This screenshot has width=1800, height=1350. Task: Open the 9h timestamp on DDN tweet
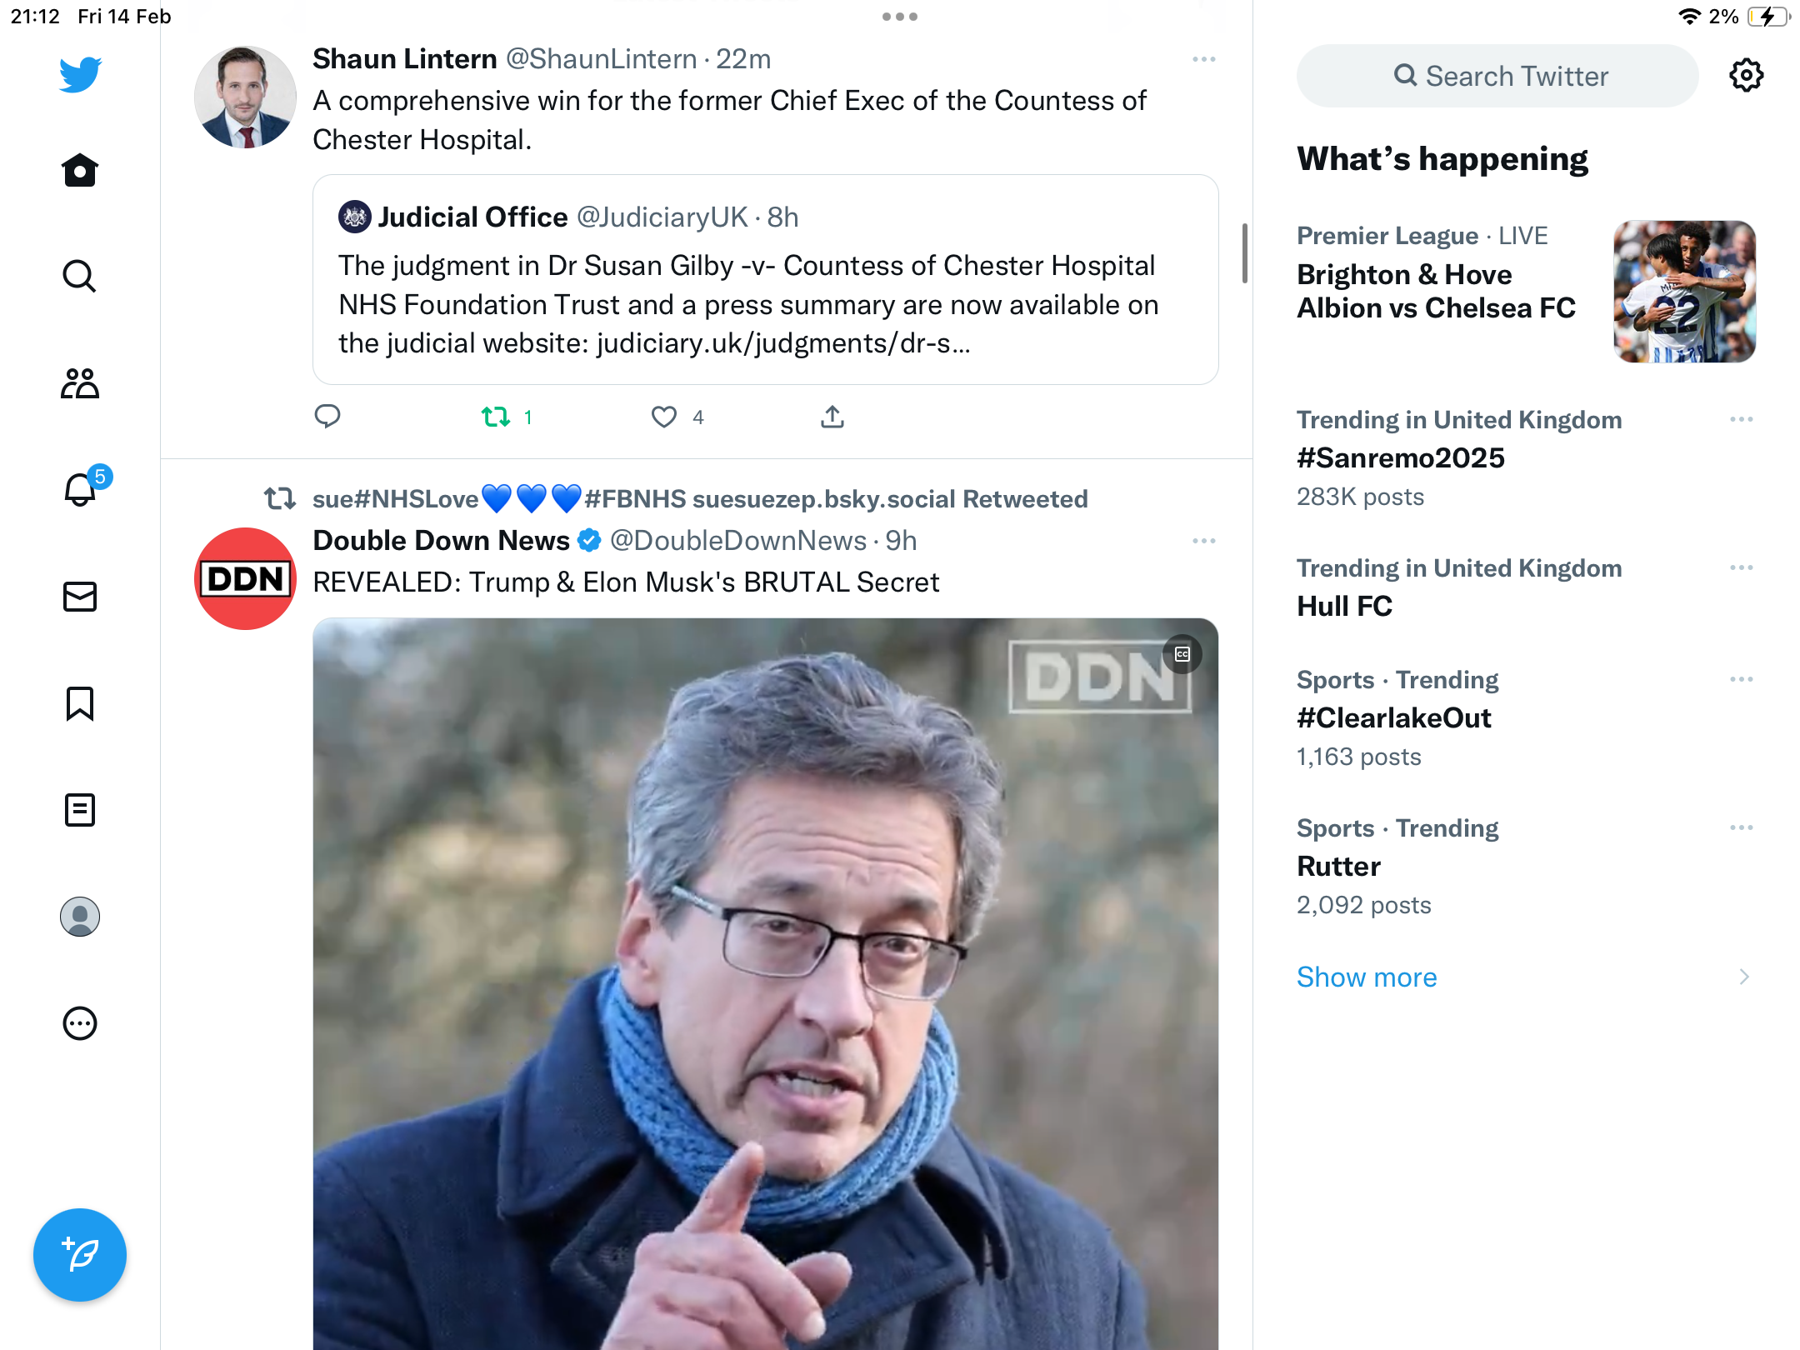[901, 541]
